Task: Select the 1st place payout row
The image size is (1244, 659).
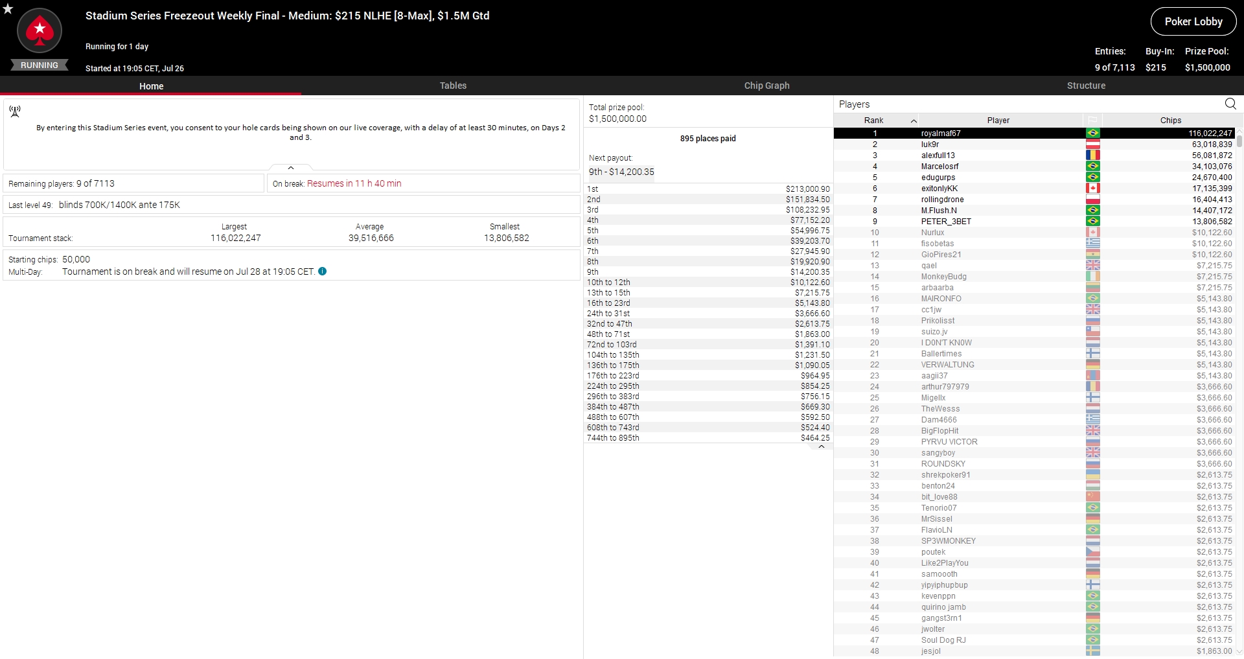Action: (x=708, y=189)
